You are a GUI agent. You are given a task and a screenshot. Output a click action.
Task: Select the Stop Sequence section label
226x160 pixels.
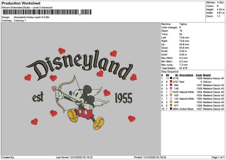point(169,71)
